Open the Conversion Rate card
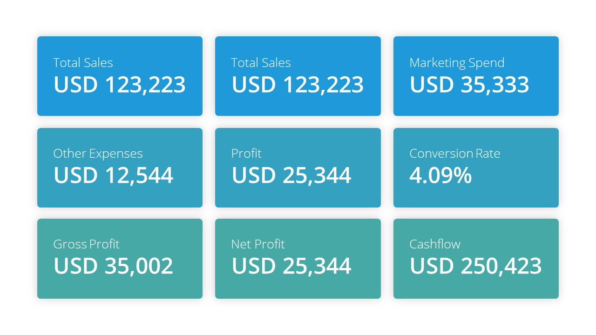The image size is (596, 335). tap(476, 167)
